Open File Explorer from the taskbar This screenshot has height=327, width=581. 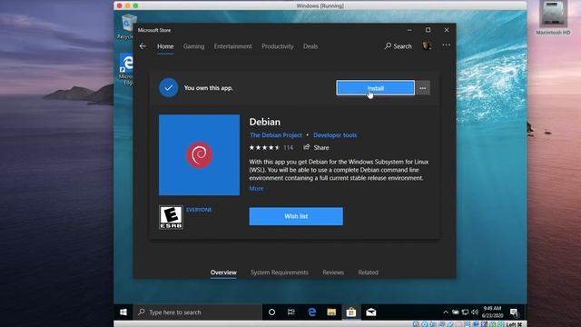(331, 312)
